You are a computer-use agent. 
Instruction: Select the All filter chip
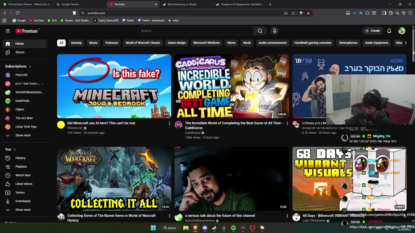pos(61,43)
